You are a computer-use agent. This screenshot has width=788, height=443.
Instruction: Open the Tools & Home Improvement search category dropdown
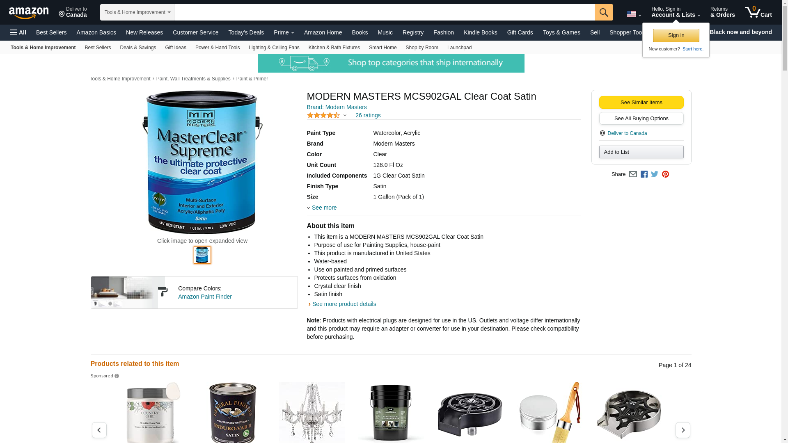click(x=137, y=12)
